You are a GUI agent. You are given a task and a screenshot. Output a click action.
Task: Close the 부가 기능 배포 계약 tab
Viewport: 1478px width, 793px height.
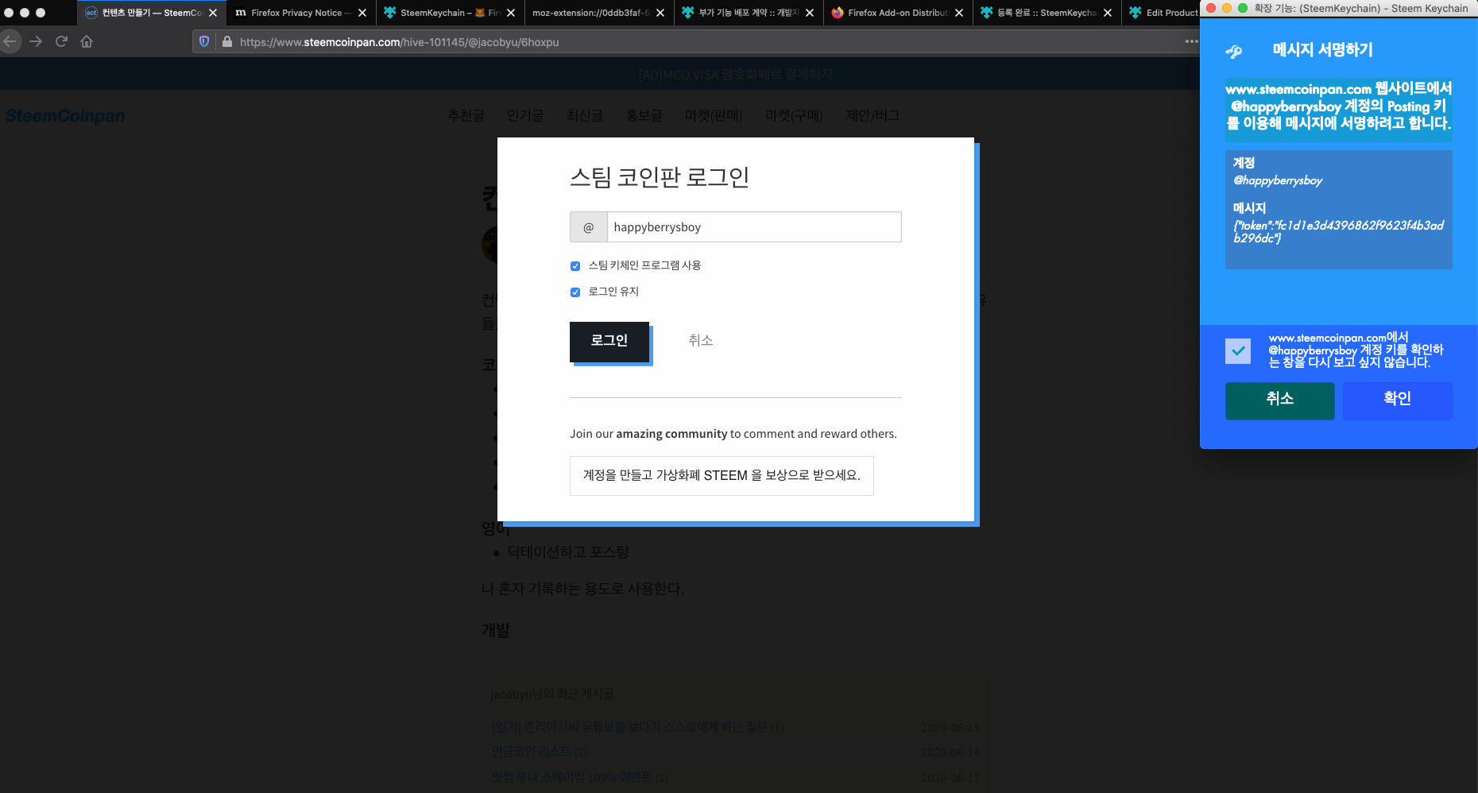pyautogui.click(x=810, y=13)
